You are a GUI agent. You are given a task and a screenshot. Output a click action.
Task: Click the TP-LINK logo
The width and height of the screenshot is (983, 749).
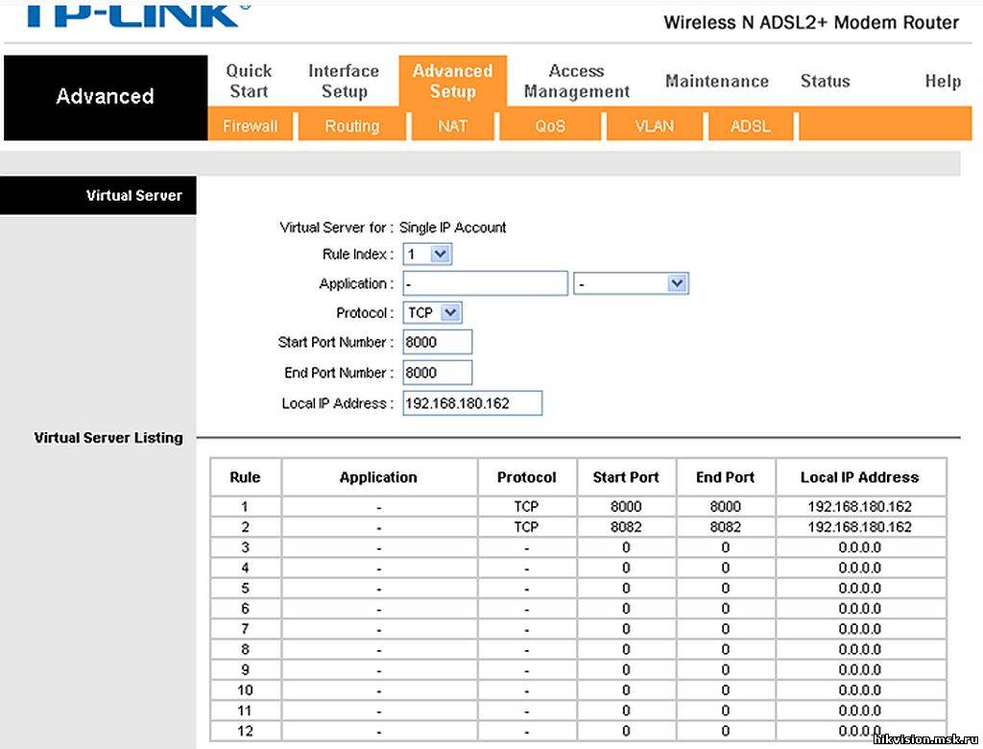coord(138,13)
